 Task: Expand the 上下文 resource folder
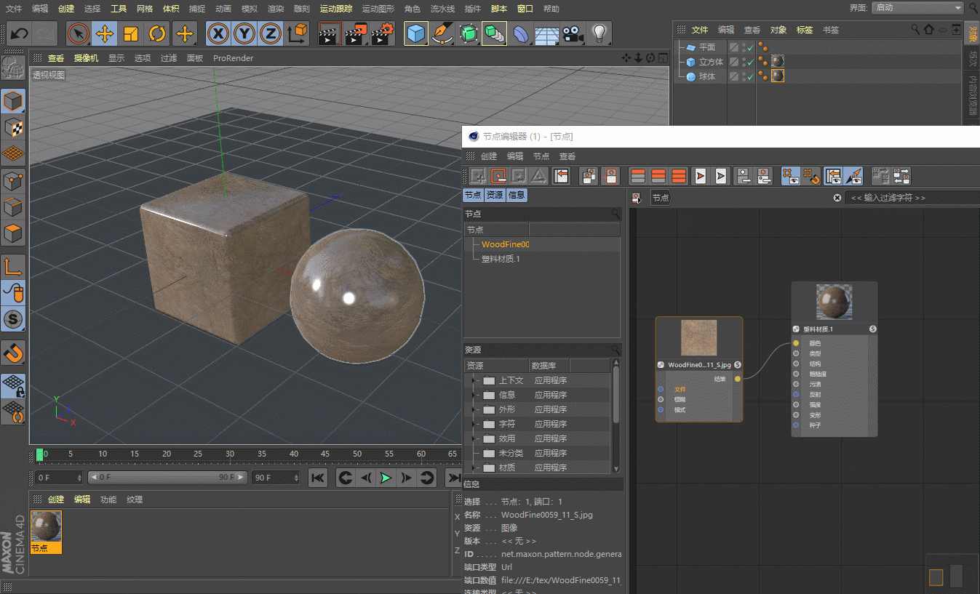coord(474,380)
